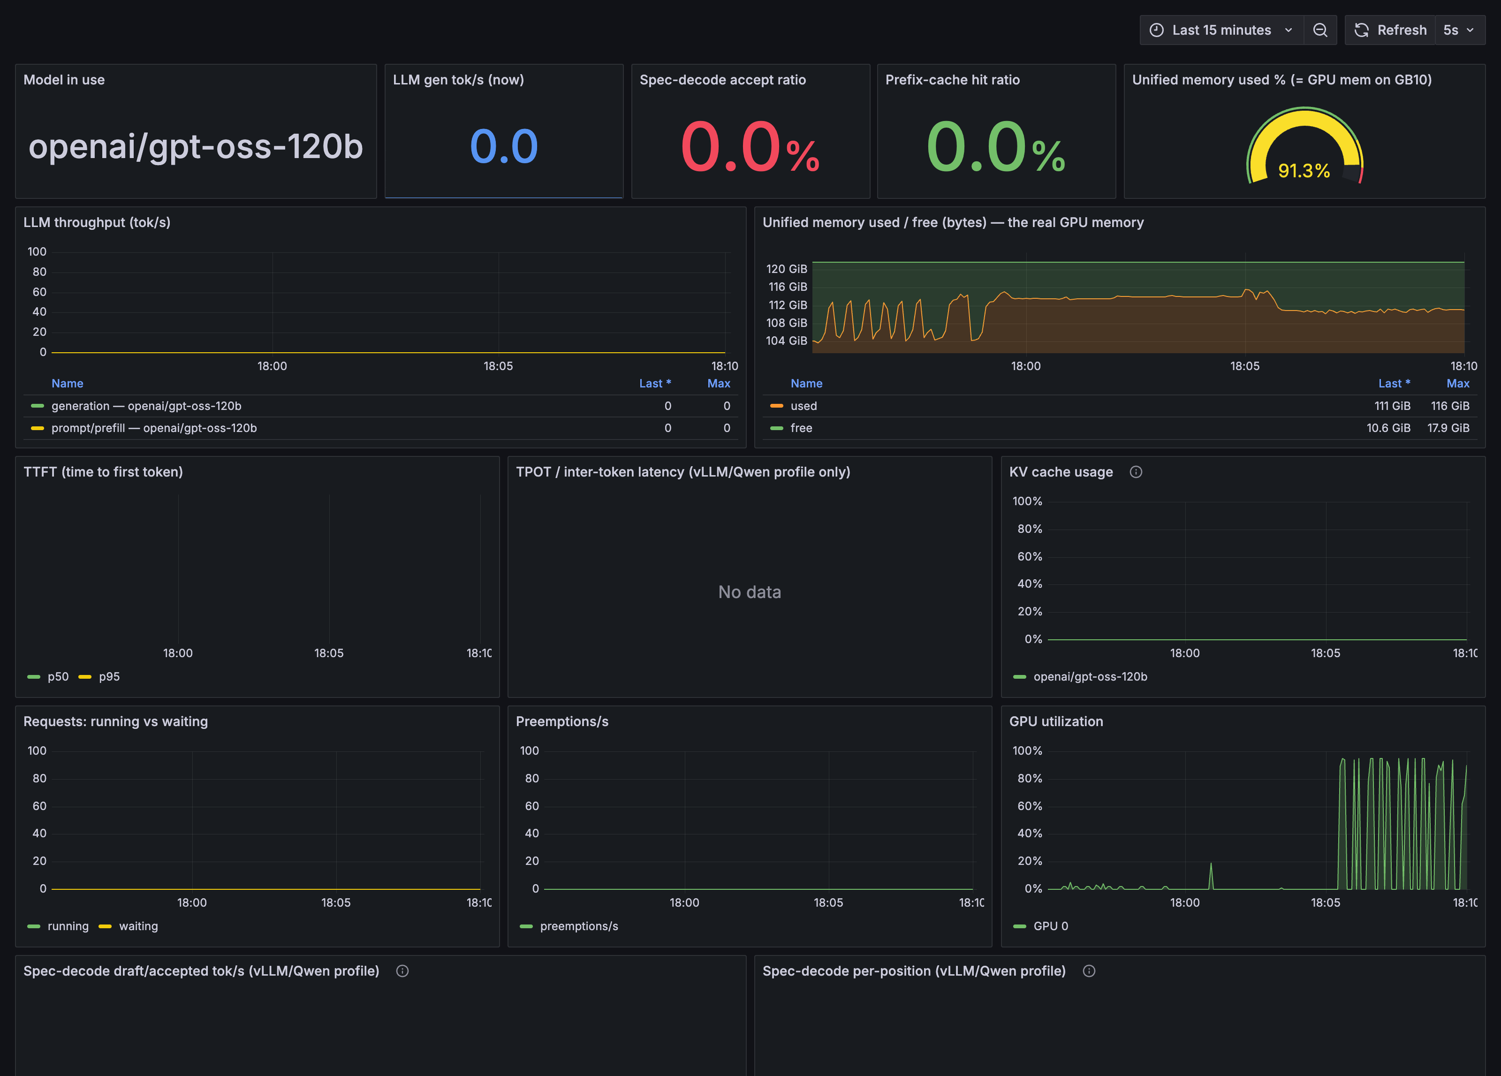Click the No data message in TPOT panel
Viewport: 1501px width, 1076px height.
point(749,591)
